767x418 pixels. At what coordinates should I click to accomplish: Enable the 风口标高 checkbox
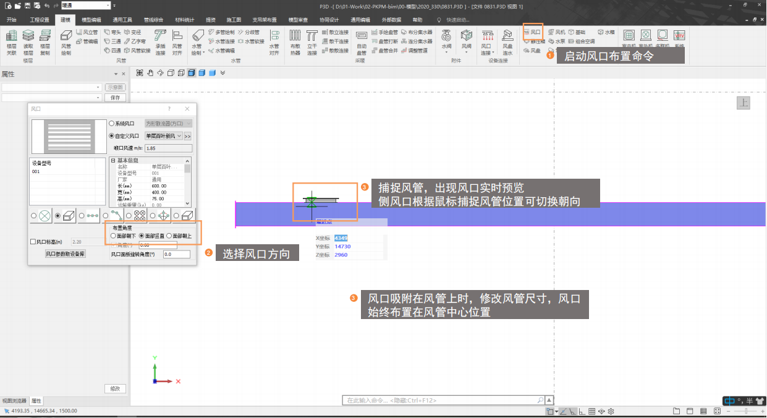click(x=33, y=242)
